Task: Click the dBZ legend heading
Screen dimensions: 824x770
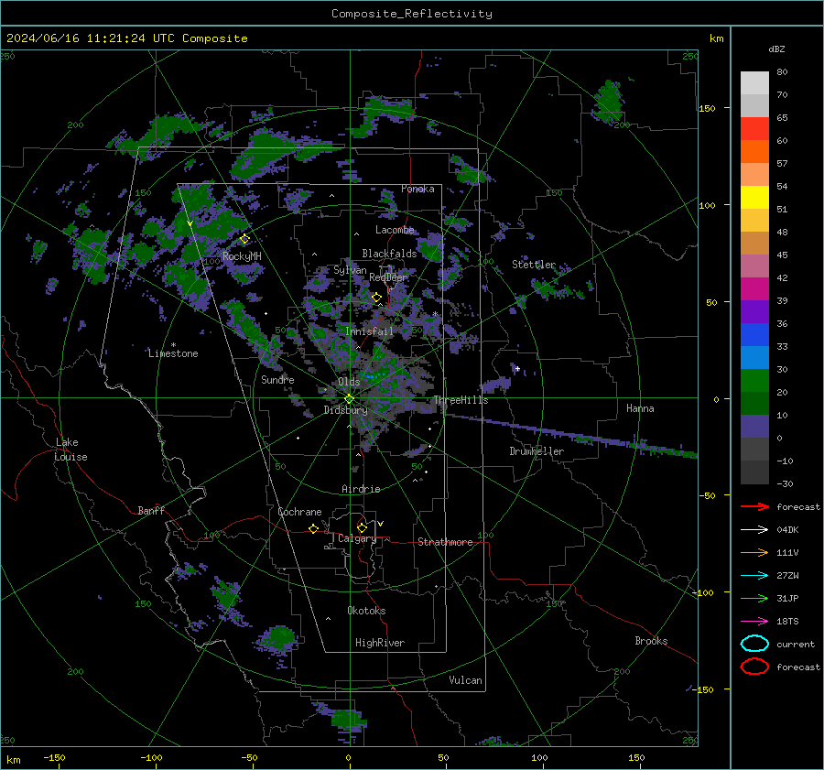Action: pos(776,49)
